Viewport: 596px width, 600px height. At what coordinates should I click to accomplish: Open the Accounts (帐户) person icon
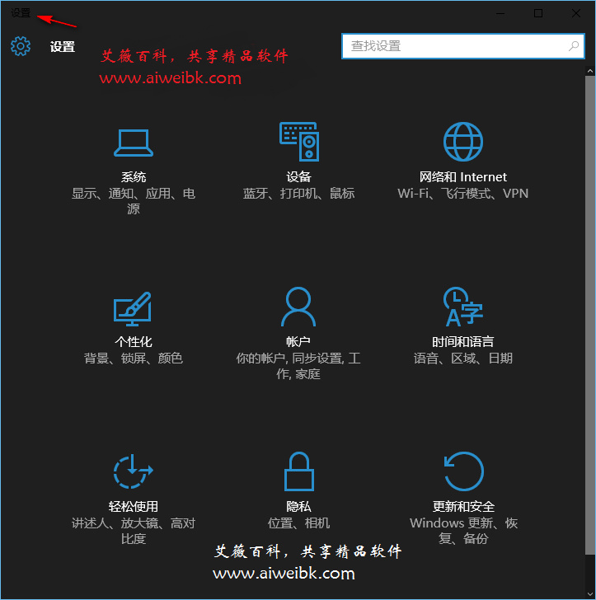[298, 307]
